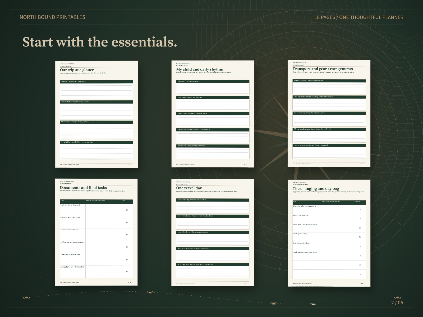
Task: Click 'Small age-appropriate toy or book' item label
Action: pyautogui.click(x=305, y=252)
